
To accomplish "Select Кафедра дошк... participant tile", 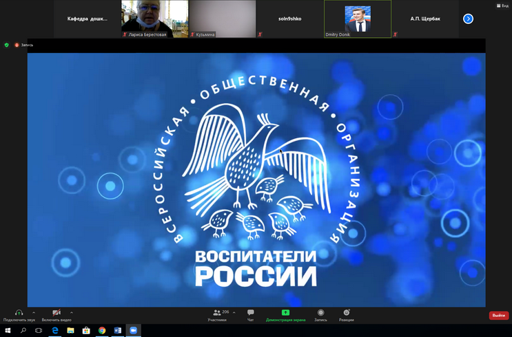I will (x=88, y=19).
